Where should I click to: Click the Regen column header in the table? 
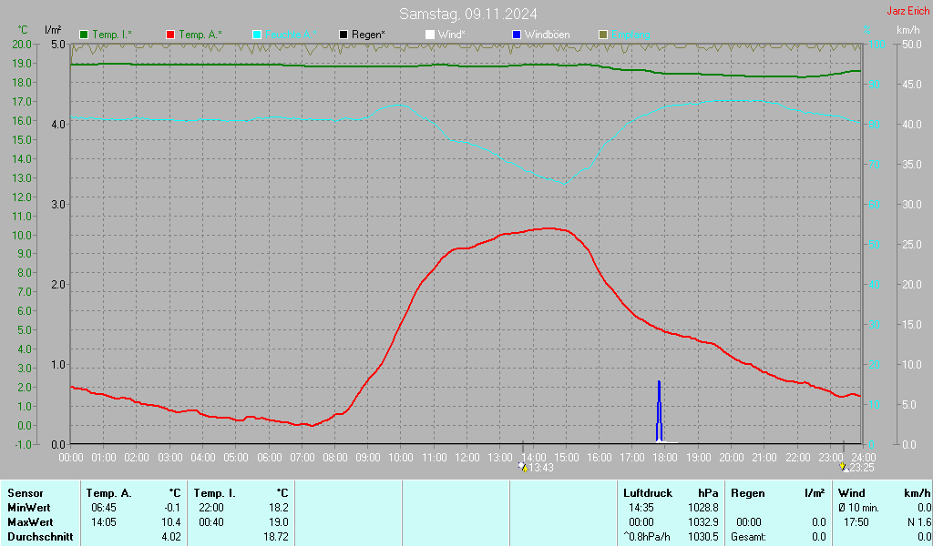point(748,493)
